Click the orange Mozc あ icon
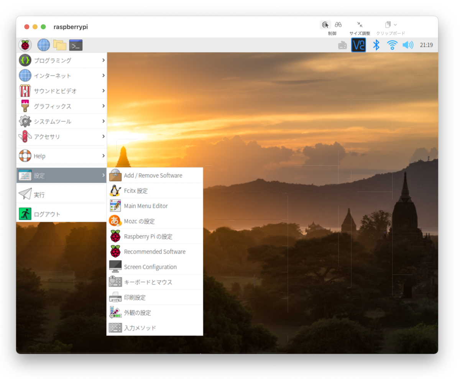Screen dimensions: 460x379 point(115,221)
